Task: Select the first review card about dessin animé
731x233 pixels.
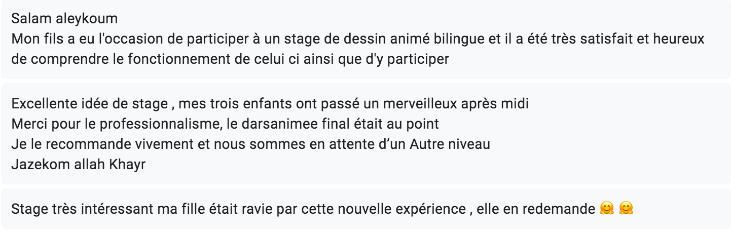Action: [x=365, y=39]
